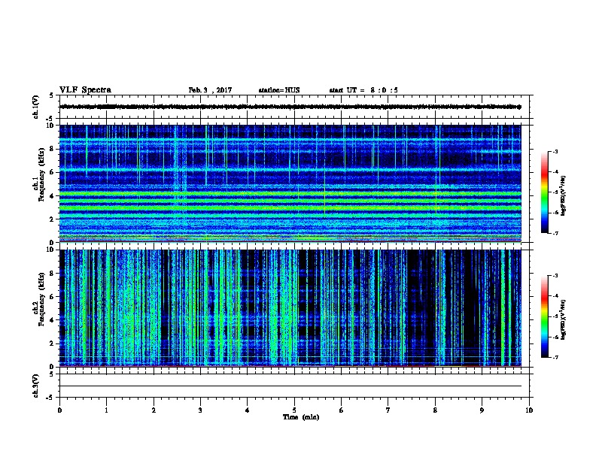Click the time axis tick label "5"
This screenshot has width=596, height=460.
pos(294,410)
